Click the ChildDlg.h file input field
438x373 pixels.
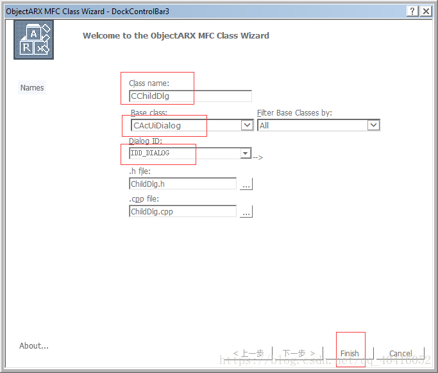pos(183,184)
